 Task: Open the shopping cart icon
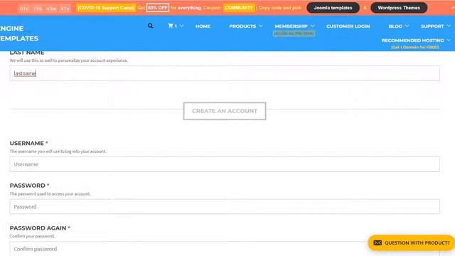pos(171,26)
